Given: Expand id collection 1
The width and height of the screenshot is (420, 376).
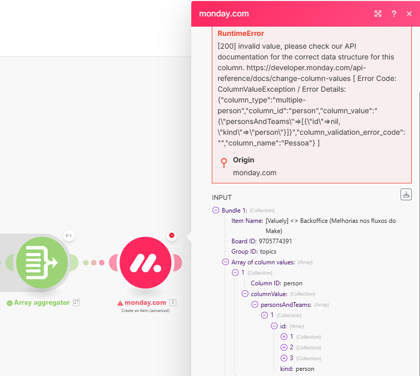Looking at the screenshot, I should [x=284, y=337].
